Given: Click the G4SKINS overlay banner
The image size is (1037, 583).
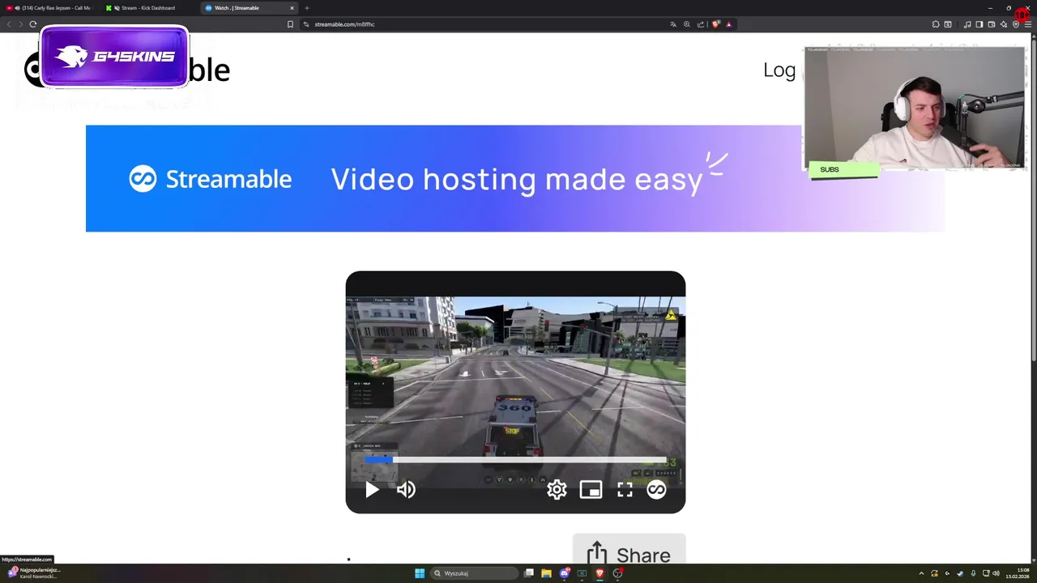Looking at the screenshot, I should 114,56.
